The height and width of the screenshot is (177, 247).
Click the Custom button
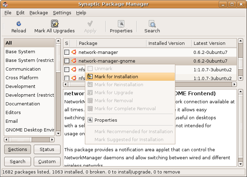(x=47, y=161)
